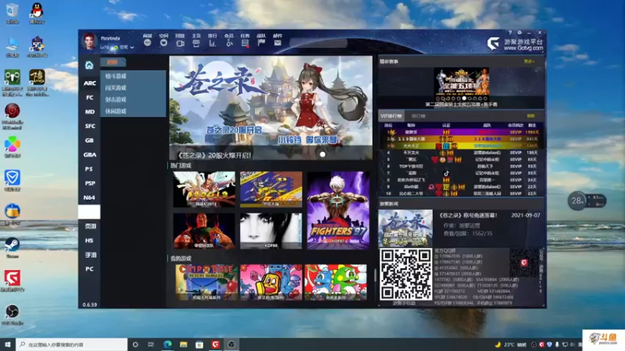Viewport: 625px width, 351px height.
Task: Open the settings gear in title bar
Action: coord(520,33)
